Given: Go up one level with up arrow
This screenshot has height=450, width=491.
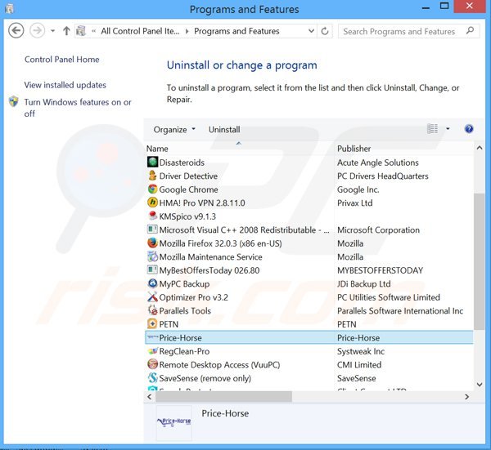Looking at the screenshot, I should pos(66,31).
